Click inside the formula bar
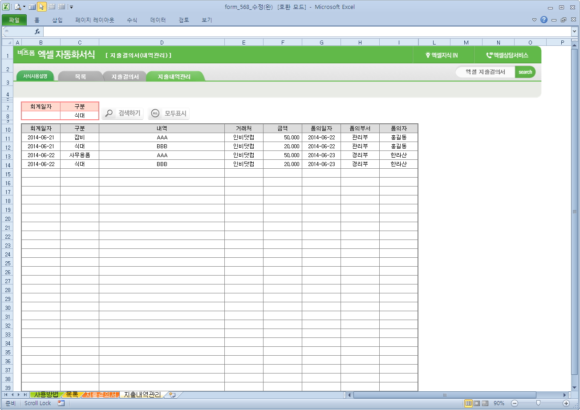The image size is (580, 410). pyautogui.click(x=307, y=32)
